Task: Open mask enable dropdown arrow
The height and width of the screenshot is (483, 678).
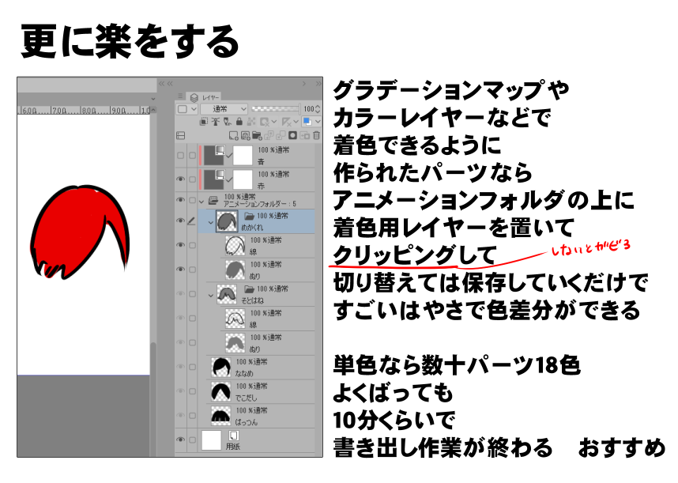Action: (x=274, y=122)
